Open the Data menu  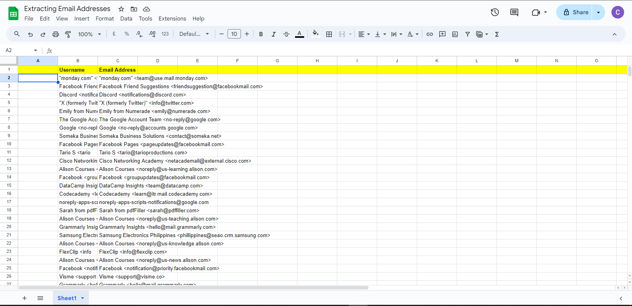126,19
